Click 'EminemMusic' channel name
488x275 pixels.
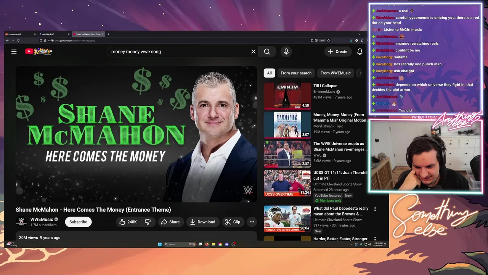[324, 92]
